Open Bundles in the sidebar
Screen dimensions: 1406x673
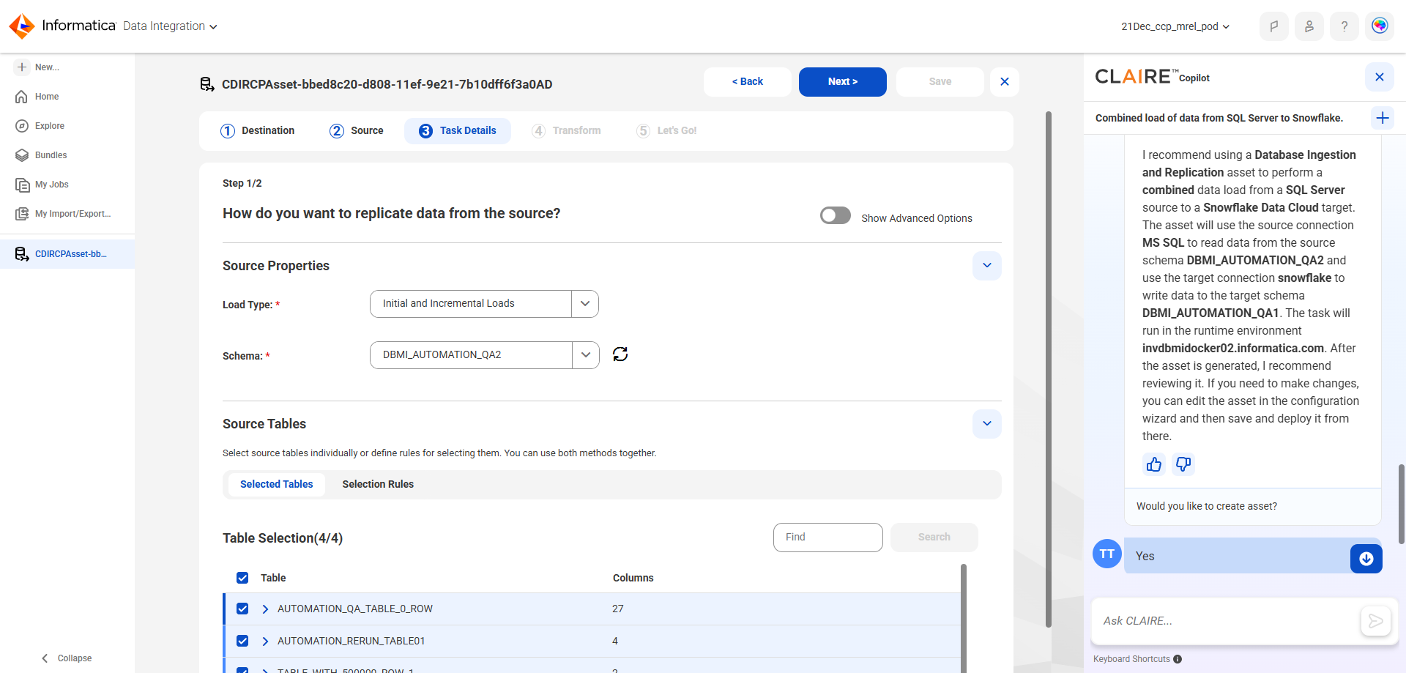[51, 155]
